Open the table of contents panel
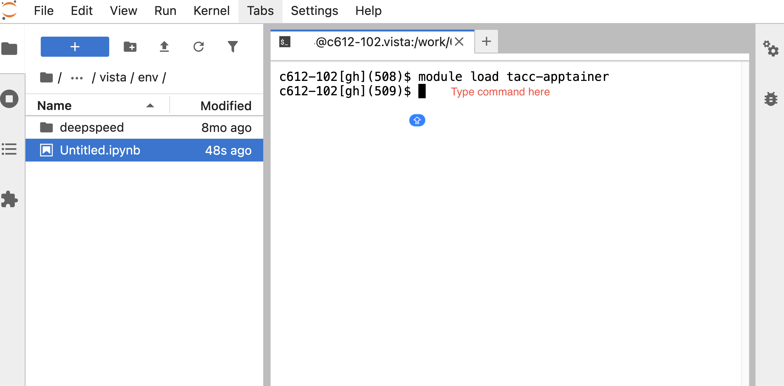 coord(10,149)
